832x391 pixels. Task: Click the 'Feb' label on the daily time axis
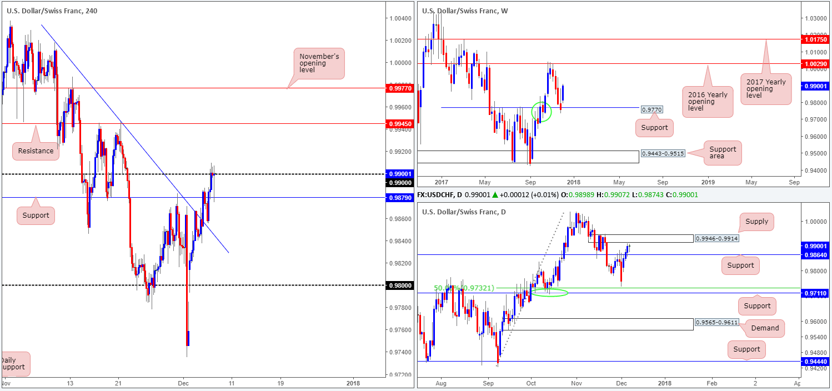711,383
